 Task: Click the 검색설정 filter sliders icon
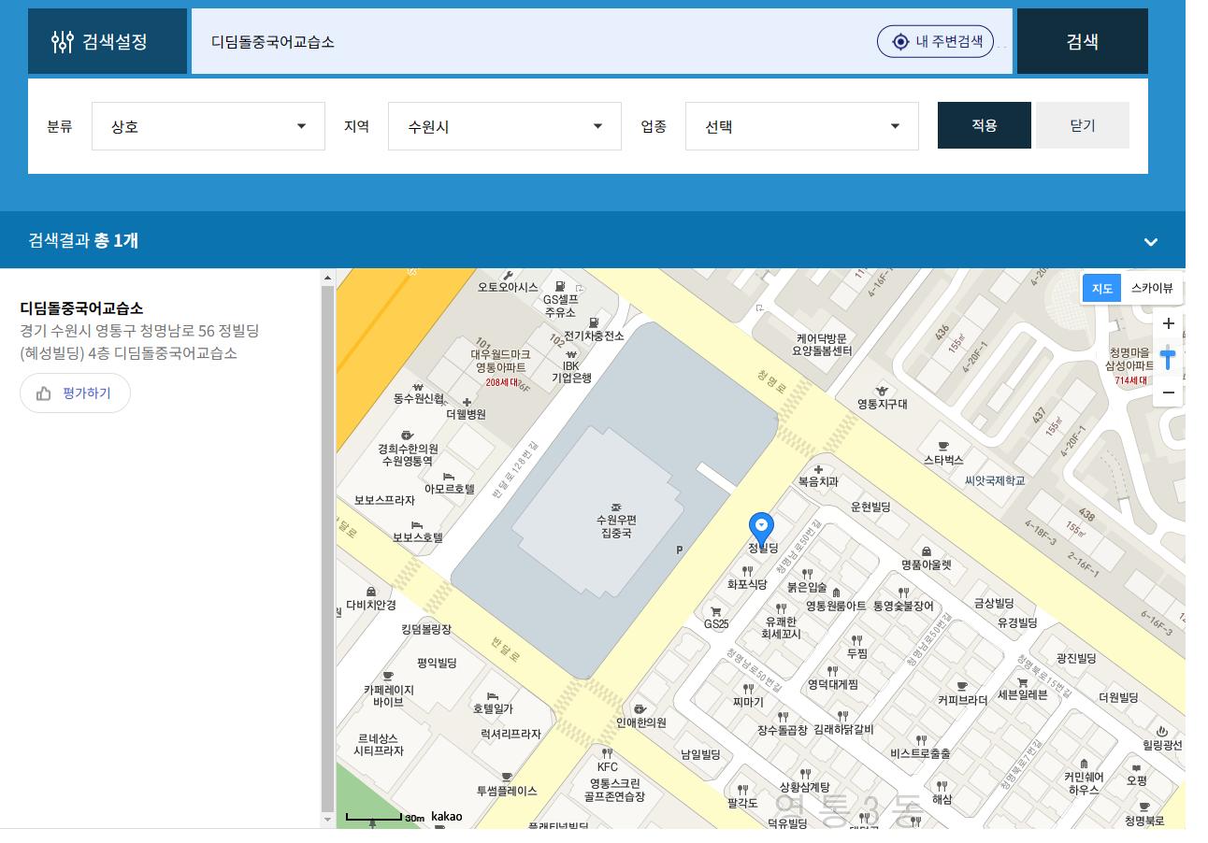click(63, 41)
